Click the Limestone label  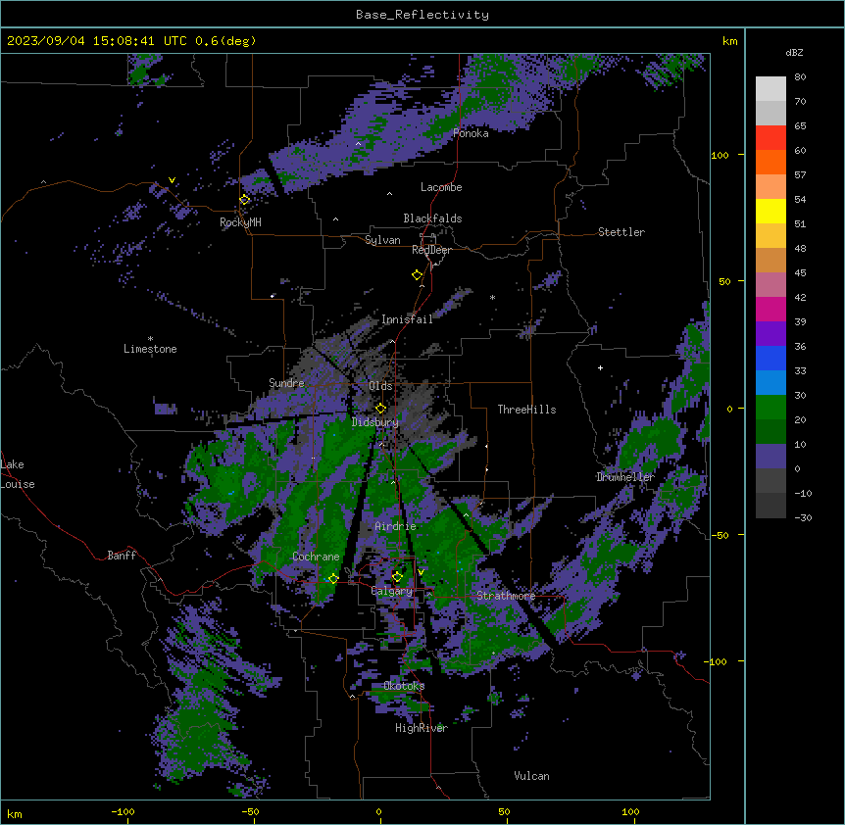(150, 349)
